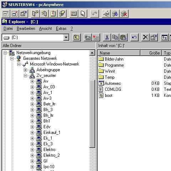Expand the Einkauf_1 computer node
Screen dimensions: 171x171
[32, 133]
